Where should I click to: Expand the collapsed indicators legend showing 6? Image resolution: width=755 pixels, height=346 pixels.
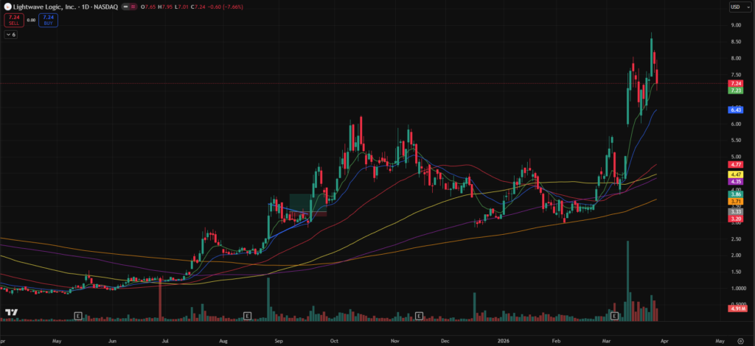[x=11, y=35]
